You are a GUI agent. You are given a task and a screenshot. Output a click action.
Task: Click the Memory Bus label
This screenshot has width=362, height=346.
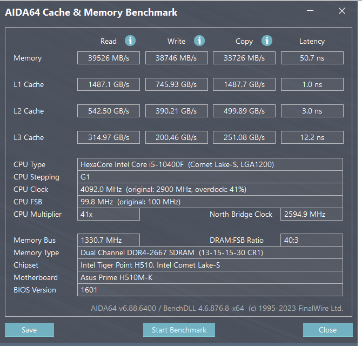click(x=35, y=241)
